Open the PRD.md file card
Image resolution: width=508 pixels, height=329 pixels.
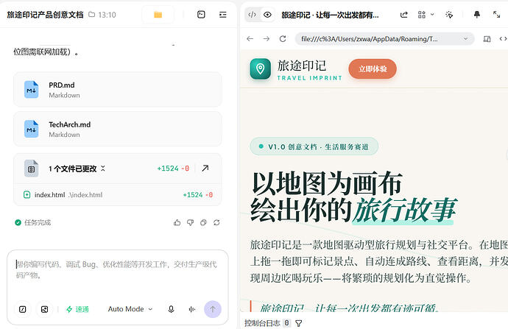[x=118, y=90]
